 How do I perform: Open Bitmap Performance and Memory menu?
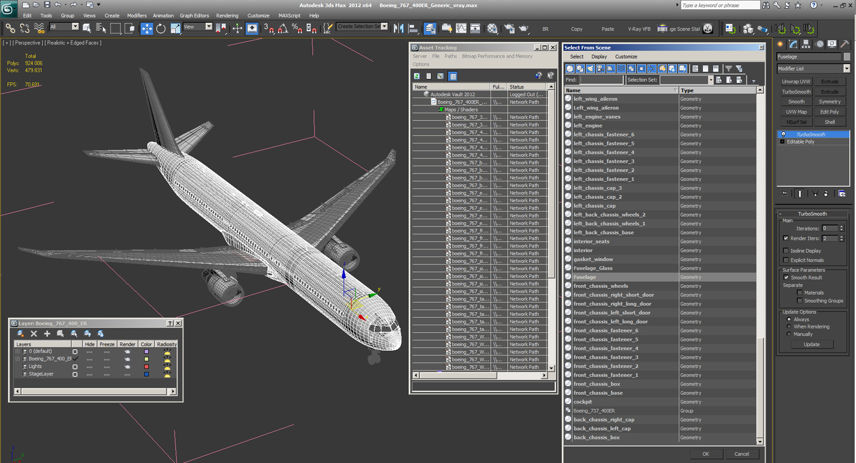pyautogui.click(x=497, y=56)
